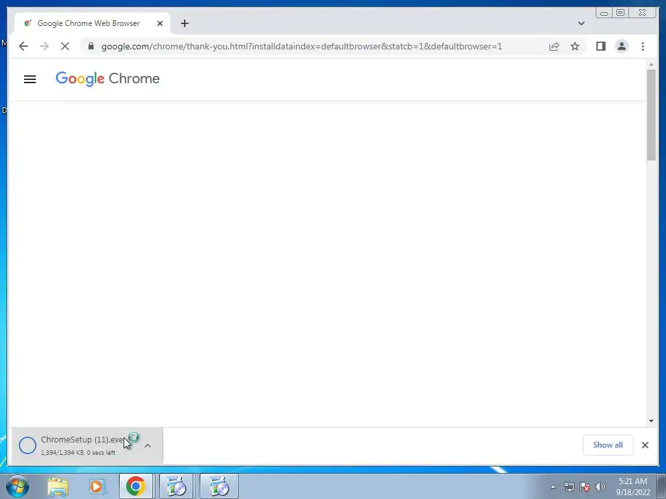View site information lock icon
This screenshot has width=666, height=499.
point(91,46)
